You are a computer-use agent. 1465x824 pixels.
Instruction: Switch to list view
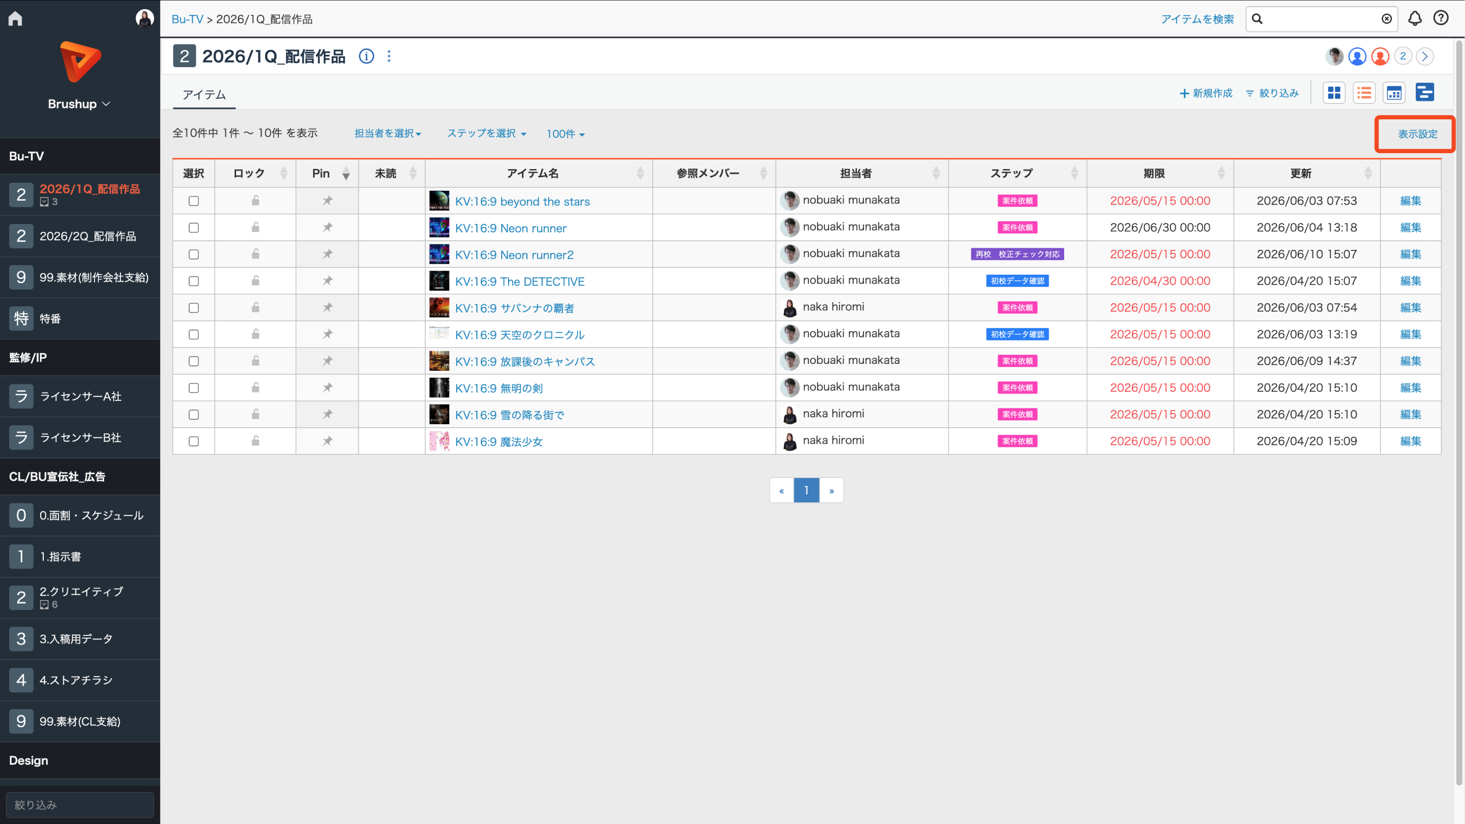[1364, 92]
